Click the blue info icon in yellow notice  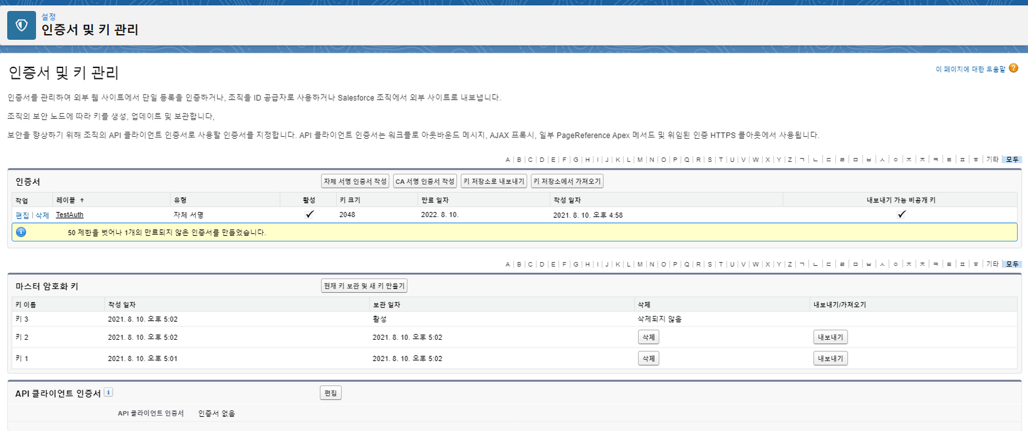tap(21, 232)
